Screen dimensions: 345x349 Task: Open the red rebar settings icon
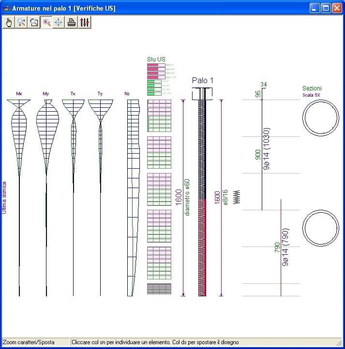pyautogui.click(x=84, y=22)
